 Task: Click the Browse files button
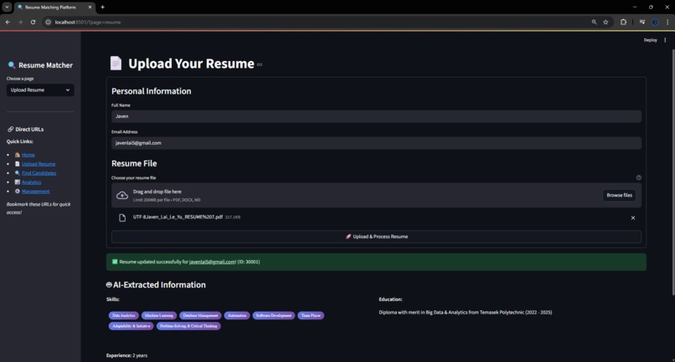pos(619,195)
